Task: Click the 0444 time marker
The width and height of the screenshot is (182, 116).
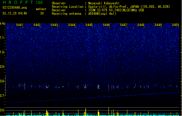Action: 72,25
